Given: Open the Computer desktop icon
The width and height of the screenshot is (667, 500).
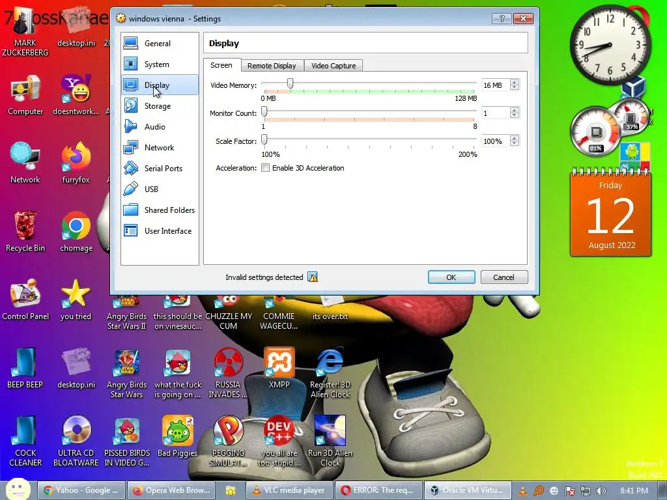Looking at the screenshot, I should [25, 96].
